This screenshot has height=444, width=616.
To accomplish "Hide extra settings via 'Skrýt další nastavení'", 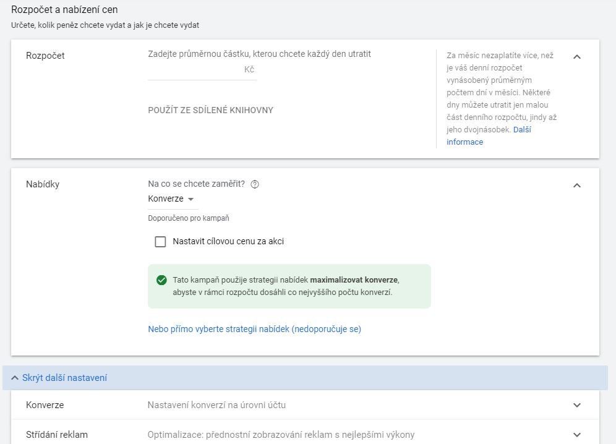I will tap(64, 378).
